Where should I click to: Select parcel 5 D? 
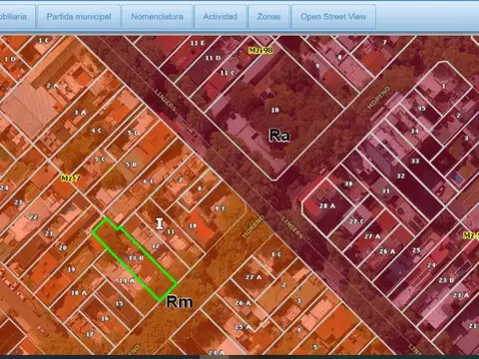(x=133, y=133)
